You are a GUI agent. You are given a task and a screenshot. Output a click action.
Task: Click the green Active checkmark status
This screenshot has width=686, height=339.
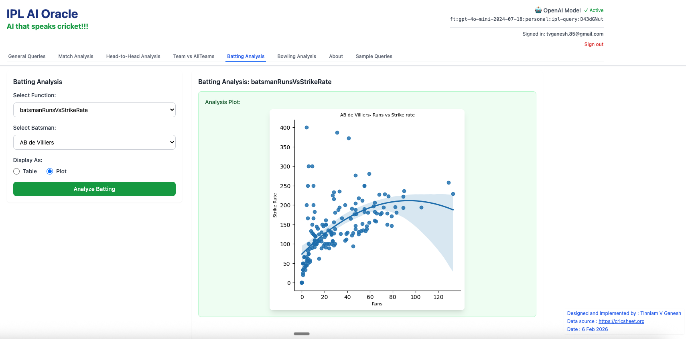click(594, 10)
